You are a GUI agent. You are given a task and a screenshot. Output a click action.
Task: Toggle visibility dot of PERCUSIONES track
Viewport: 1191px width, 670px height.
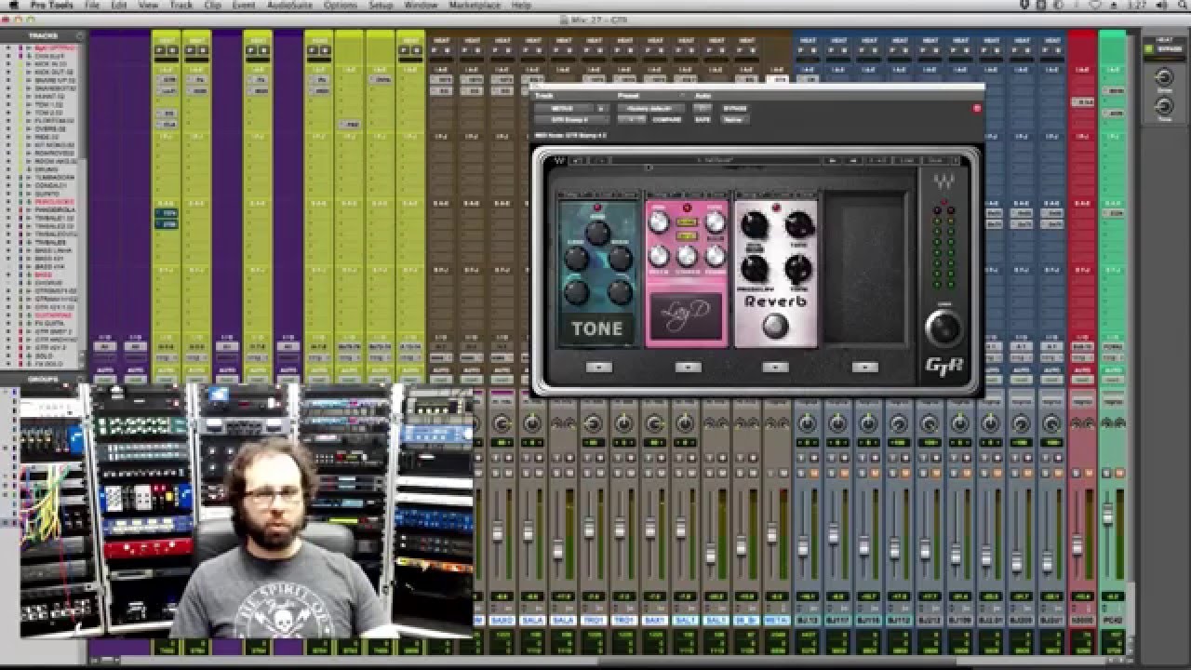click(8, 202)
